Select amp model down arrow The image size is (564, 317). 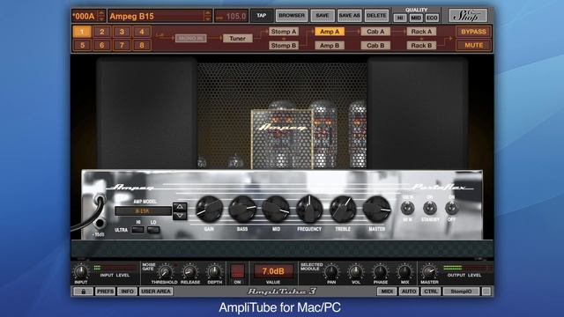point(180,215)
